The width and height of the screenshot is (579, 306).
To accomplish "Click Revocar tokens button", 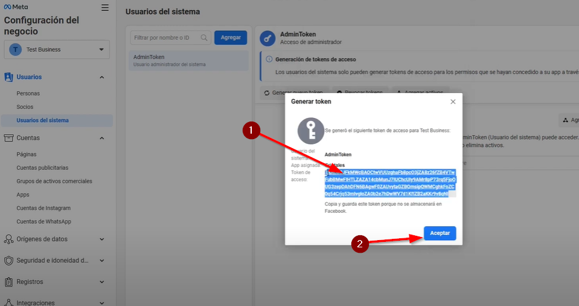I will coord(360,93).
